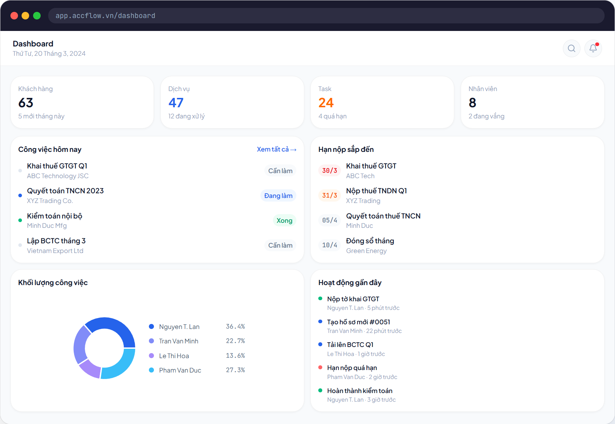Open the Nhân viên summary card
The height and width of the screenshot is (424, 615).
pos(532,102)
